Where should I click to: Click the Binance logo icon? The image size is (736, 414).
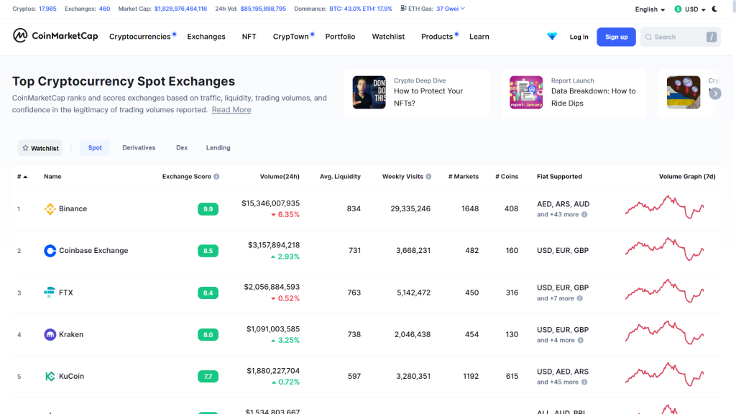pyautogui.click(x=50, y=209)
